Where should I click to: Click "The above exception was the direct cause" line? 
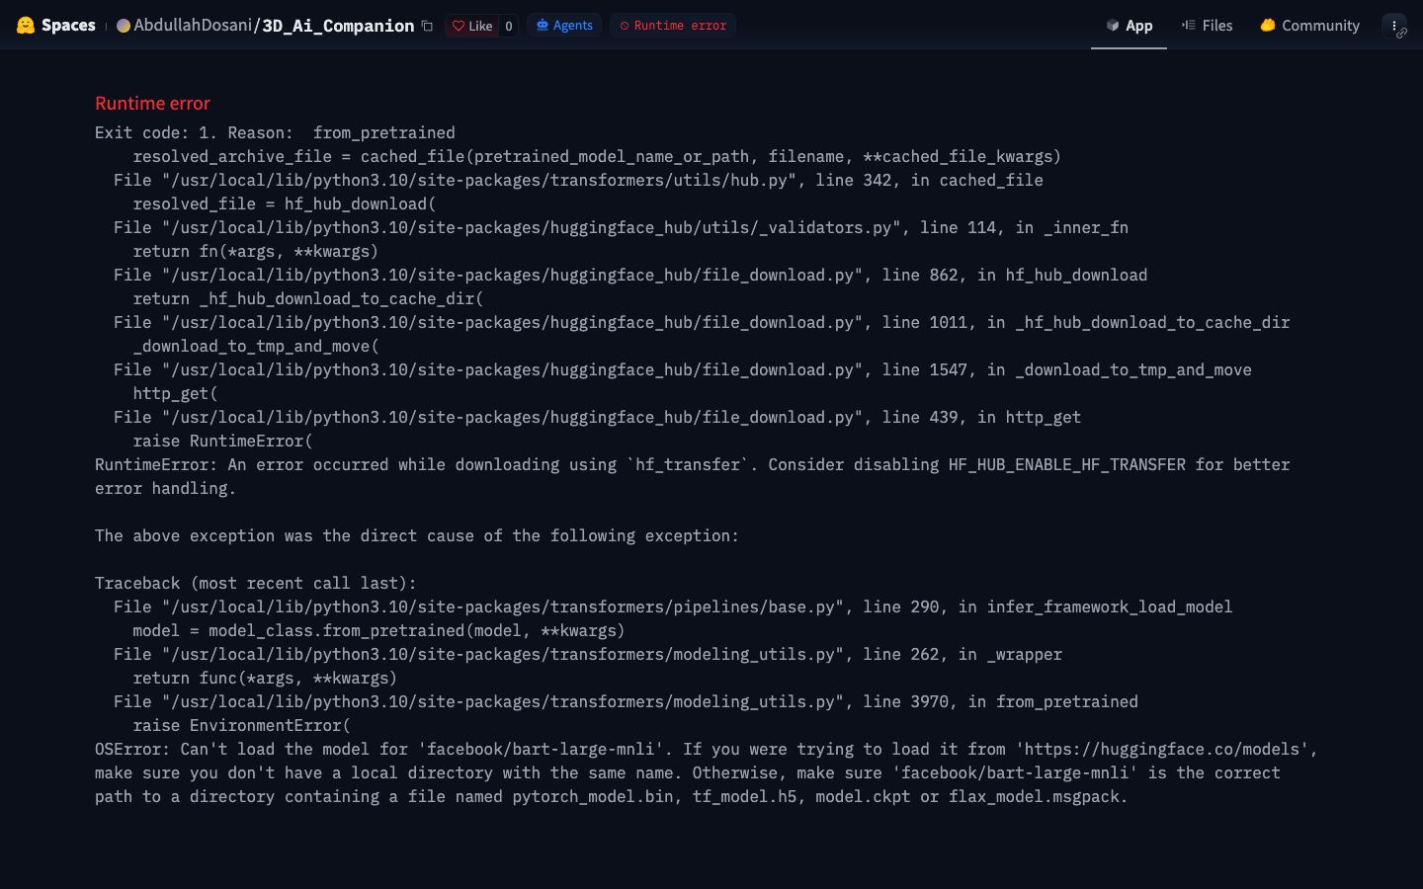417,535
